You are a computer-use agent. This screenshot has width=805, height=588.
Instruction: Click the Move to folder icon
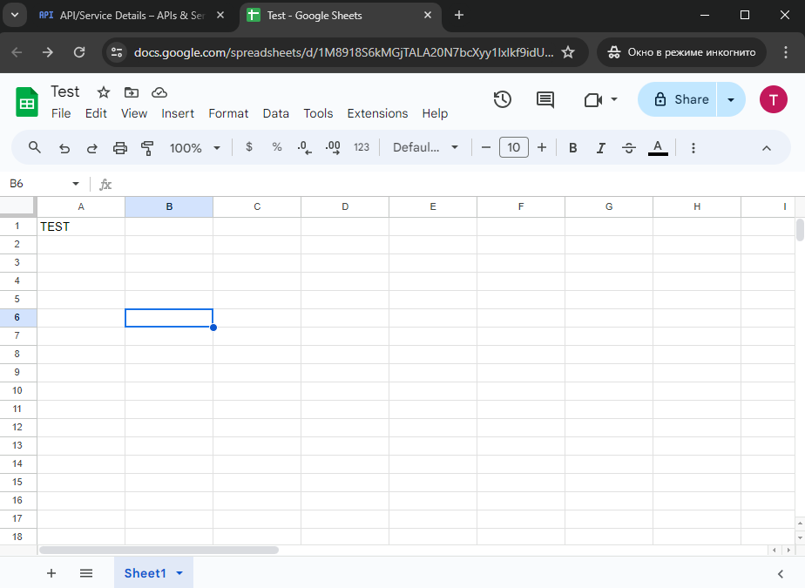tap(132, 92)
